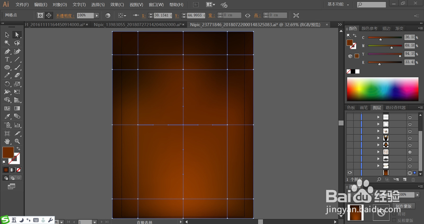Screen dimensions: 424x224
Task: Select the Gradient tool
Action: (17, 108)
